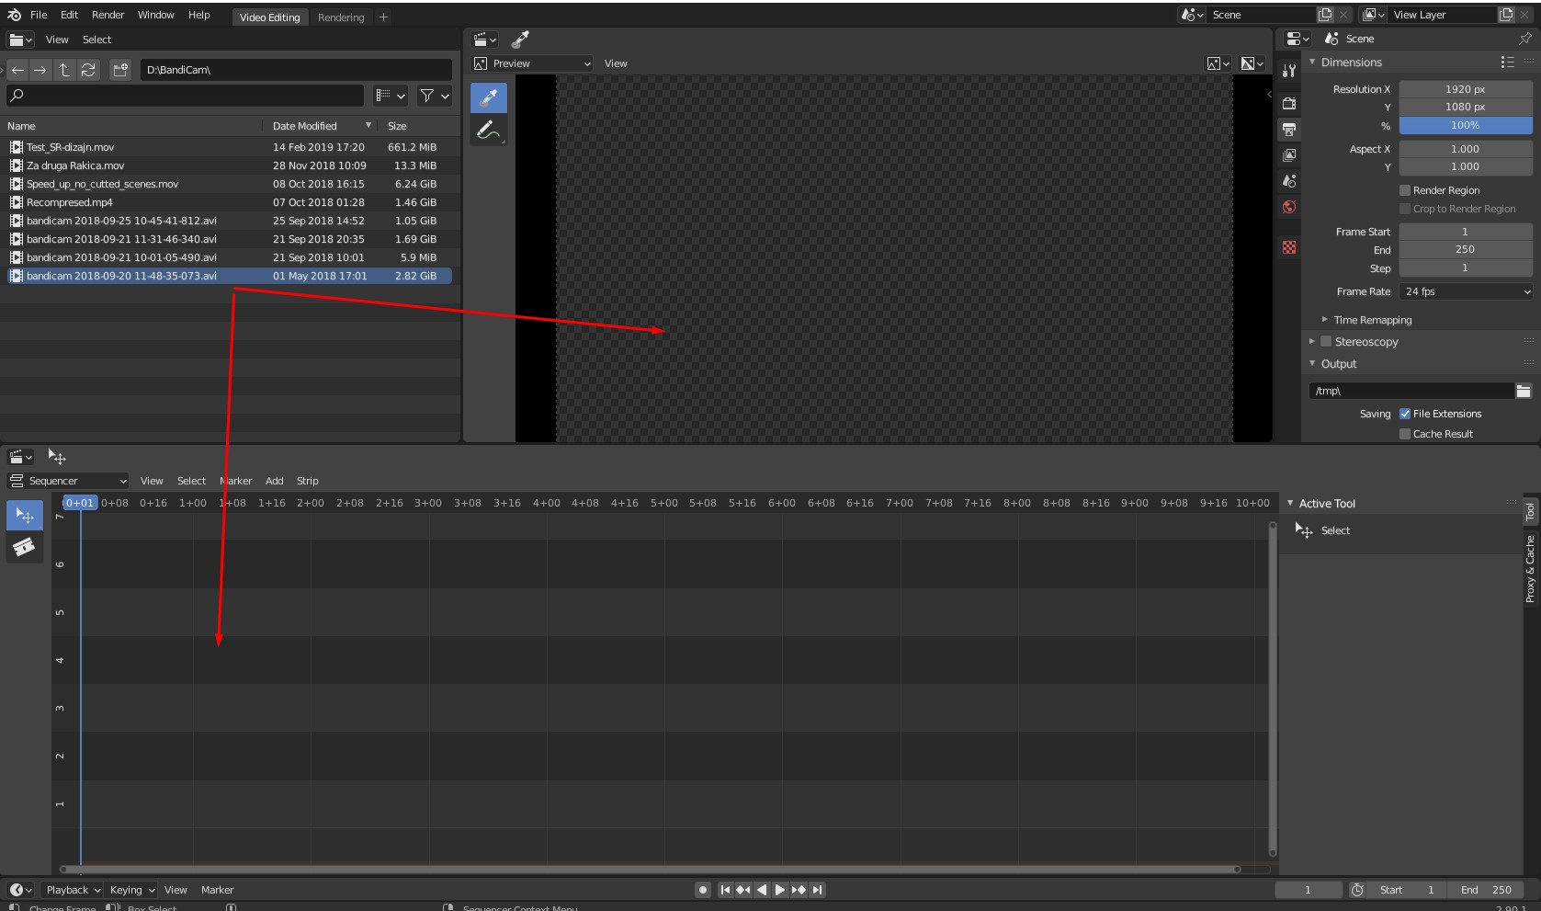The width and height of the screenshot is (1541, 911).
Task: Enable the Stereoscopy checkbox
Action: [1326, 341]
